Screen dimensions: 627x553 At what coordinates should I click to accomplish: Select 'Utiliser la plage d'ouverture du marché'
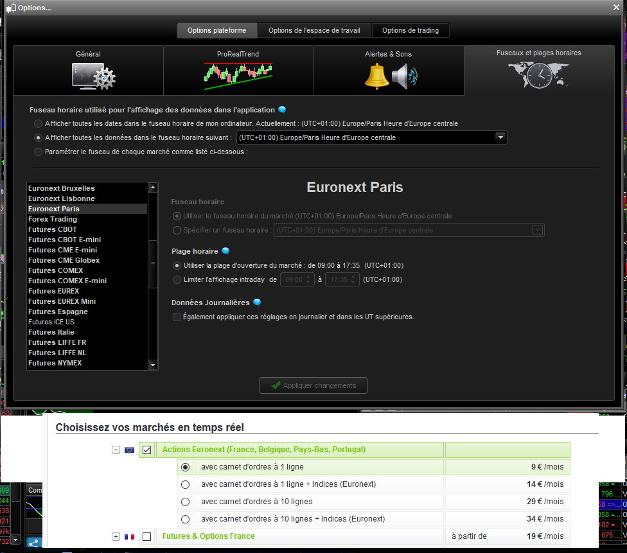pyautogui.click(x=177, y=265)
